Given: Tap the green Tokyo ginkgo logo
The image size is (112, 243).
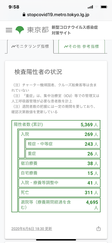Looking at the screenshot, I should pyautogui.click(x=20, y=30).
